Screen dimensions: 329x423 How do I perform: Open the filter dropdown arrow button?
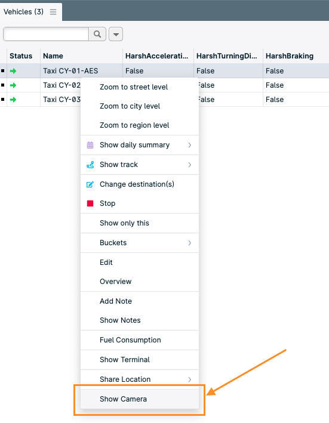116,34
